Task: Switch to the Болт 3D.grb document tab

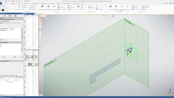Action: (29, 14)
